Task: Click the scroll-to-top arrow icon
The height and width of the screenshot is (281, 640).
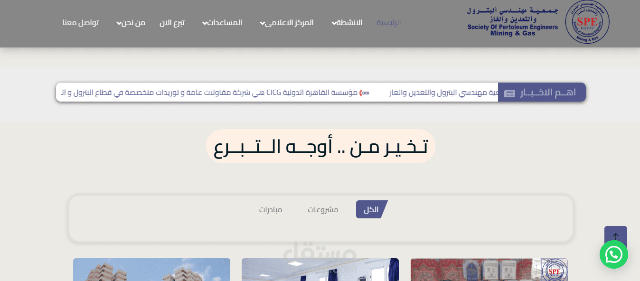Action: coord(616,236)
